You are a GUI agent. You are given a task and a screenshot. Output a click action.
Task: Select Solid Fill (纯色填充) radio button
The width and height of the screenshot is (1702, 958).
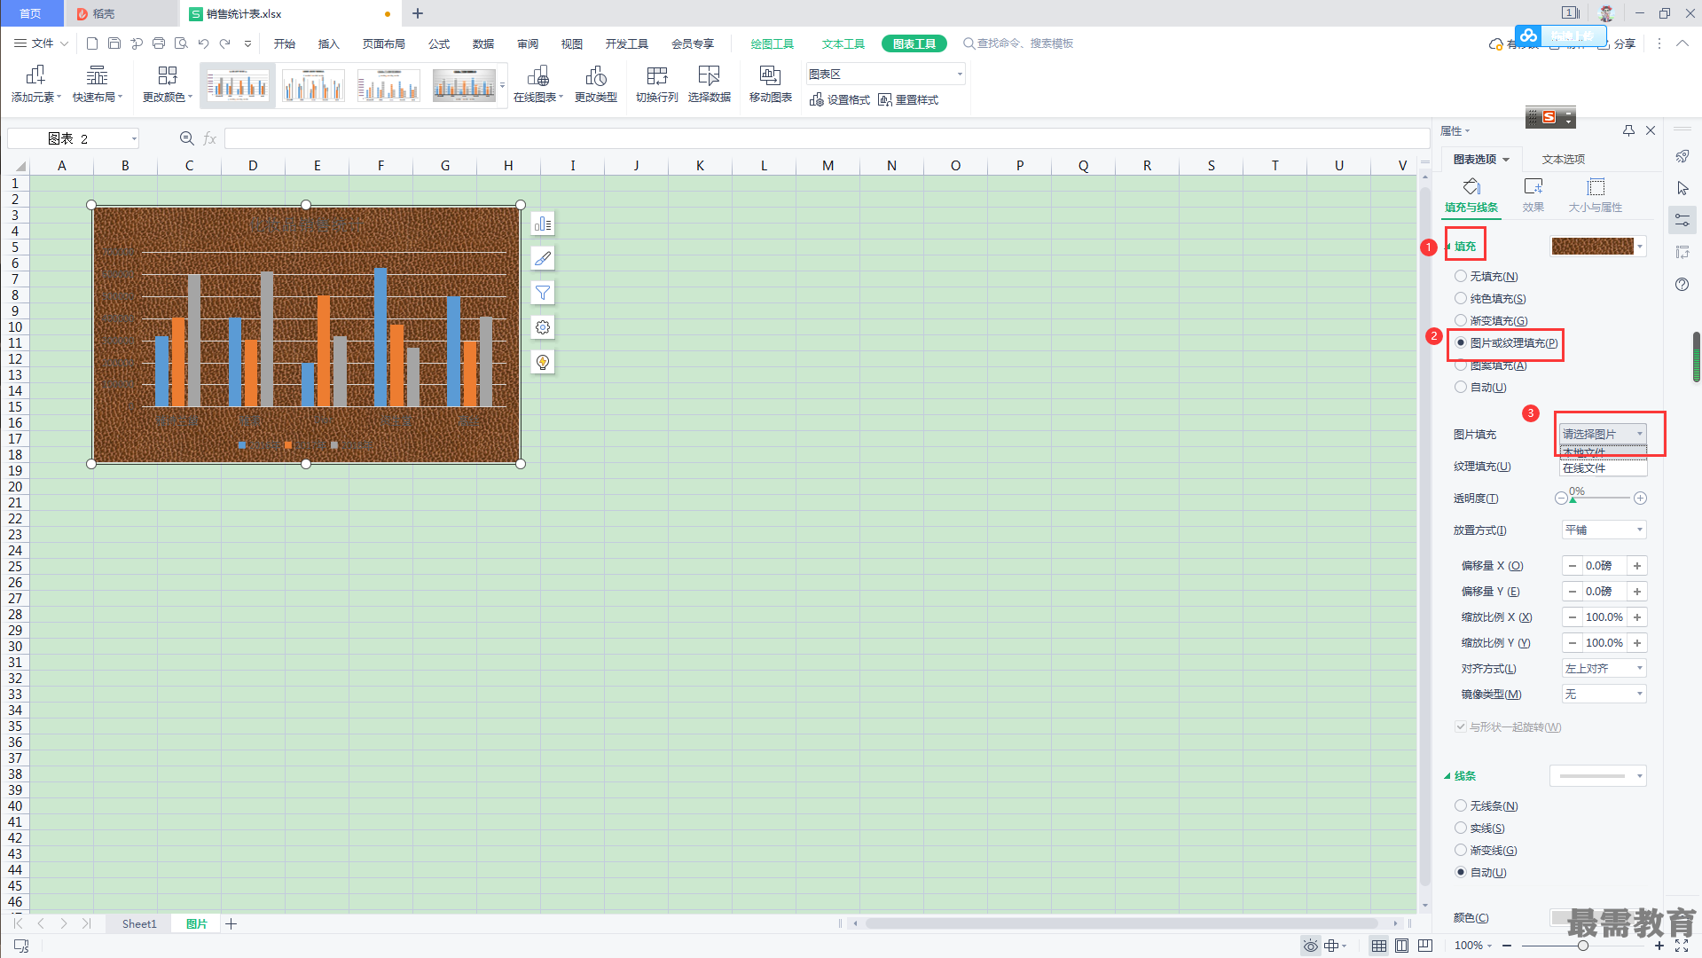pos(1461,299)
